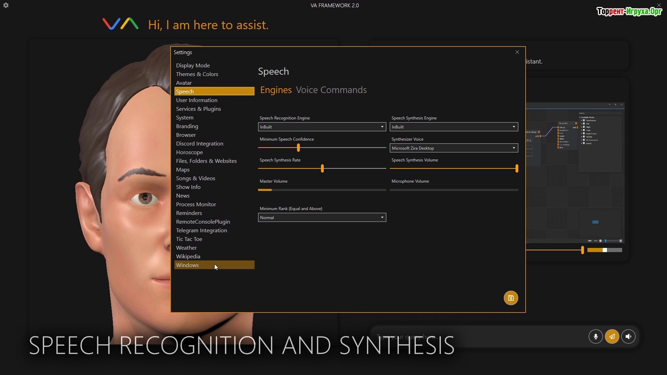Viewport: 667px width, 375px height.
Task: Click the Master Volume bar
Action: click(322, 190)
